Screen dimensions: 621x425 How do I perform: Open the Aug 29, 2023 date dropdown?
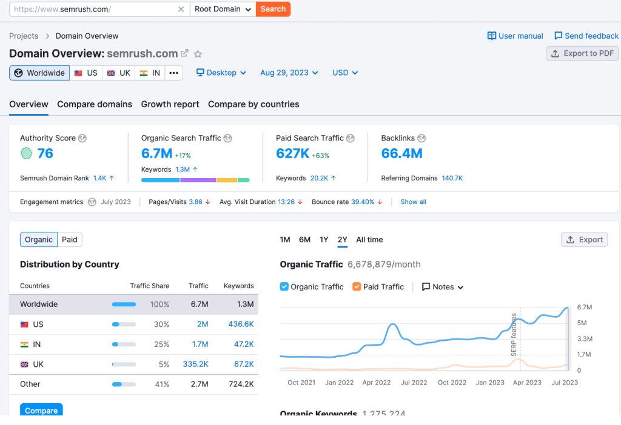[289, 73]
